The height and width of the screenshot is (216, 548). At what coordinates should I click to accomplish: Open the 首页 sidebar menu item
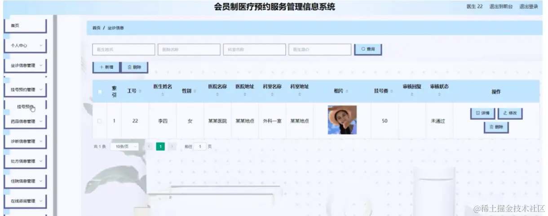coord(25,26)
